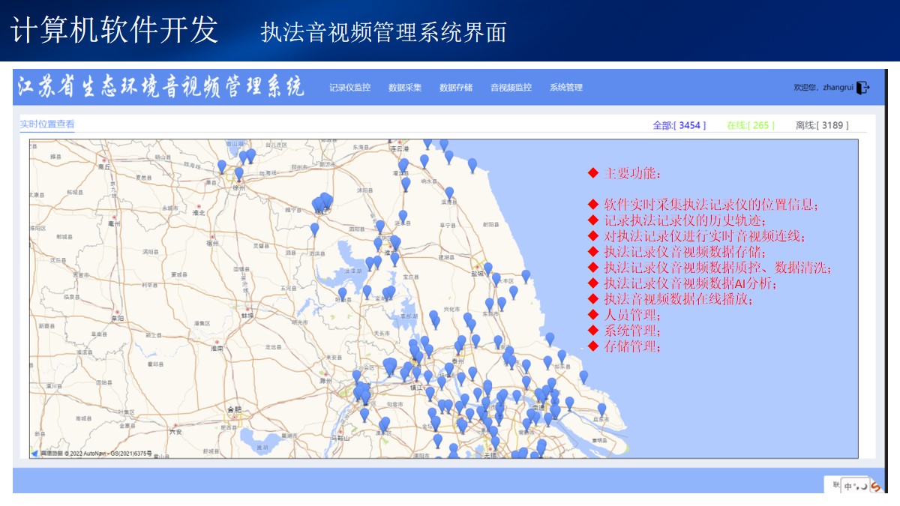Go to the 数据存储 menu
Viewport: 900px width, 506px height.
point(456,88)
